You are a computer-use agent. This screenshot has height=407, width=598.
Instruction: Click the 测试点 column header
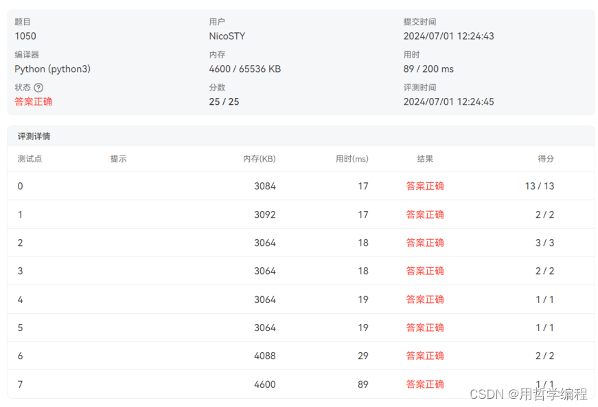pos(30,159)
